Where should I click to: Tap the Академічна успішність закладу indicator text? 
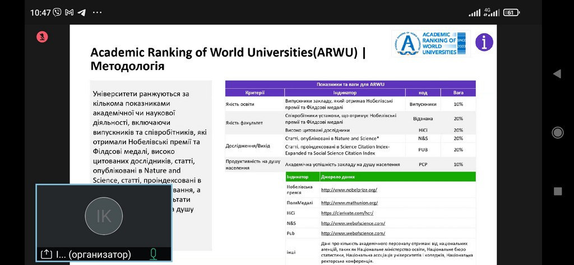342,164
